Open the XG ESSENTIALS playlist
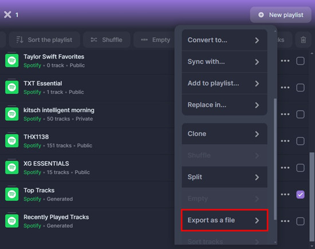The width and height of the screenshot is (315, 249). point(46,164)
